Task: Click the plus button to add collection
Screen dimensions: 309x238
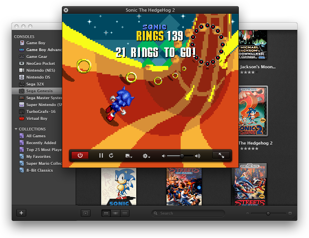Action: 21,213
